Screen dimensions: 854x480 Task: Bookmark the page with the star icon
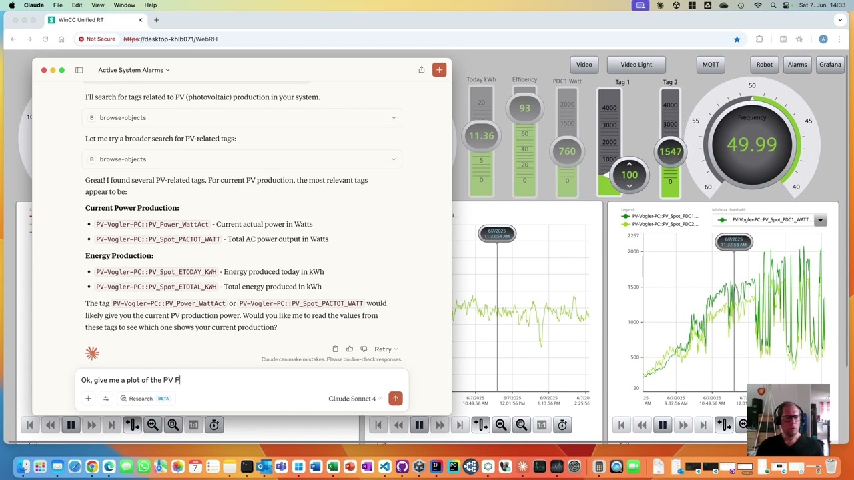(737, 39)
